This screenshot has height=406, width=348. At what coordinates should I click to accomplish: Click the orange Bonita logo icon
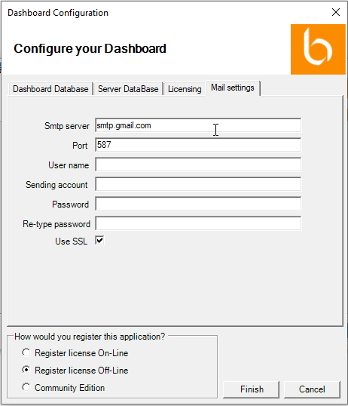[318, 50]
